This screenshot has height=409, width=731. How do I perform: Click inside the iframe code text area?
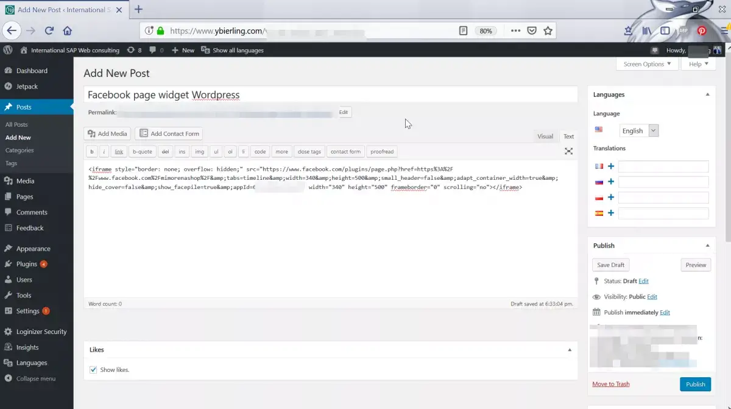tap(330, 229)
